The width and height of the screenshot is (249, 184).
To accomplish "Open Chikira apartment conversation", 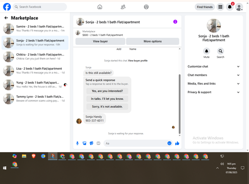I will tap(35, 57).
